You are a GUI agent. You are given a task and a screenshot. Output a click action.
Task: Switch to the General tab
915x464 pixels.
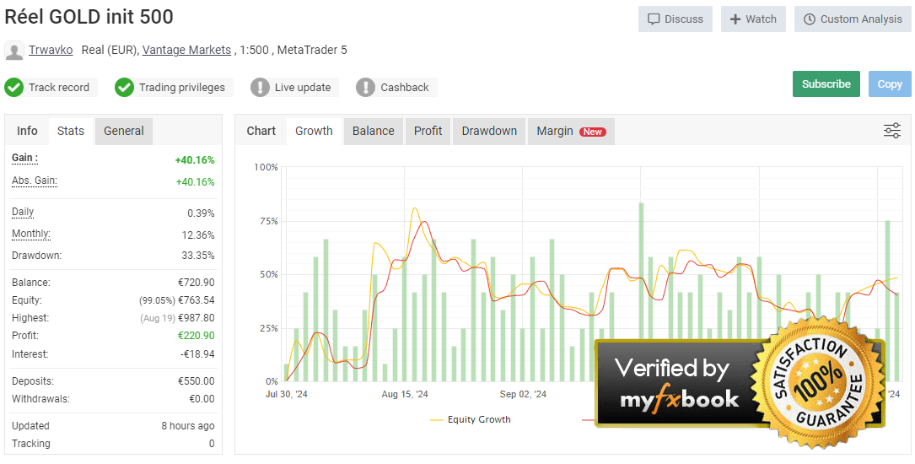[124, 131]
